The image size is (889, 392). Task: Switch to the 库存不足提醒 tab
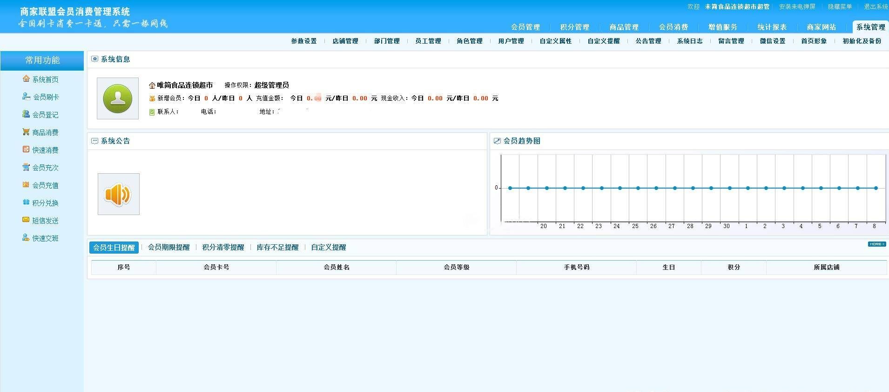277,248
